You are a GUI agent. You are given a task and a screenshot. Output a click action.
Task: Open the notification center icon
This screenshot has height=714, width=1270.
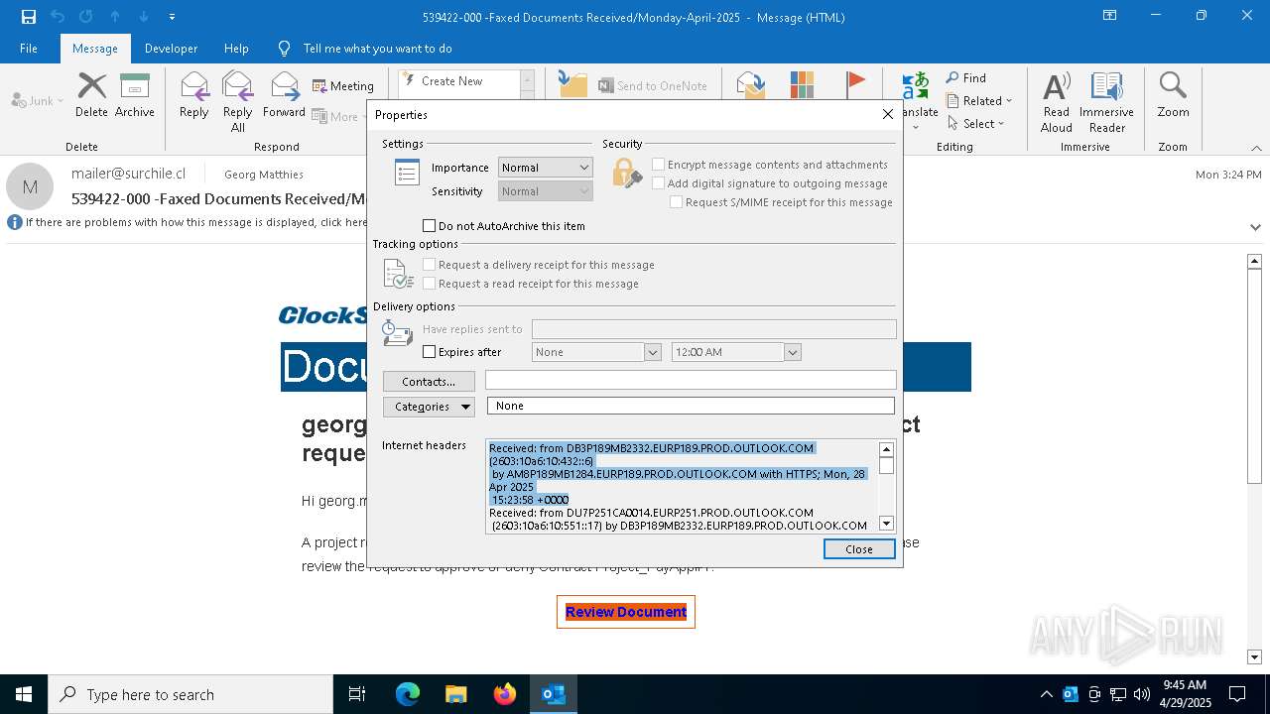click(x=1237, y=694)
